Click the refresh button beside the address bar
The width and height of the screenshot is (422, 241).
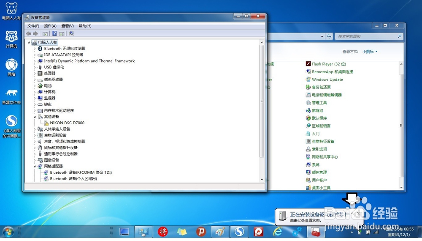click(x=329, y=36)
